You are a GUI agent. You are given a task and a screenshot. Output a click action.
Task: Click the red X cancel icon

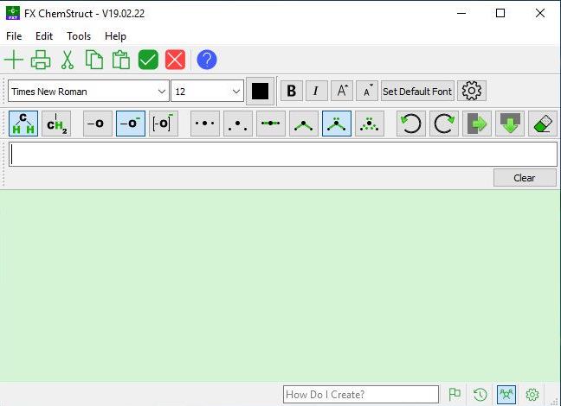tap(175, 60)
